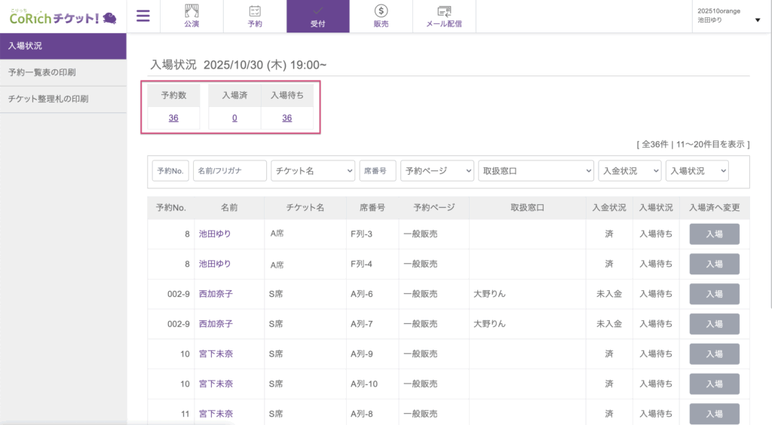This screenshot has height=425, width=772.
Task: Expand the account dropdown arrow for 池田ゆり
Action: [757, 20]
